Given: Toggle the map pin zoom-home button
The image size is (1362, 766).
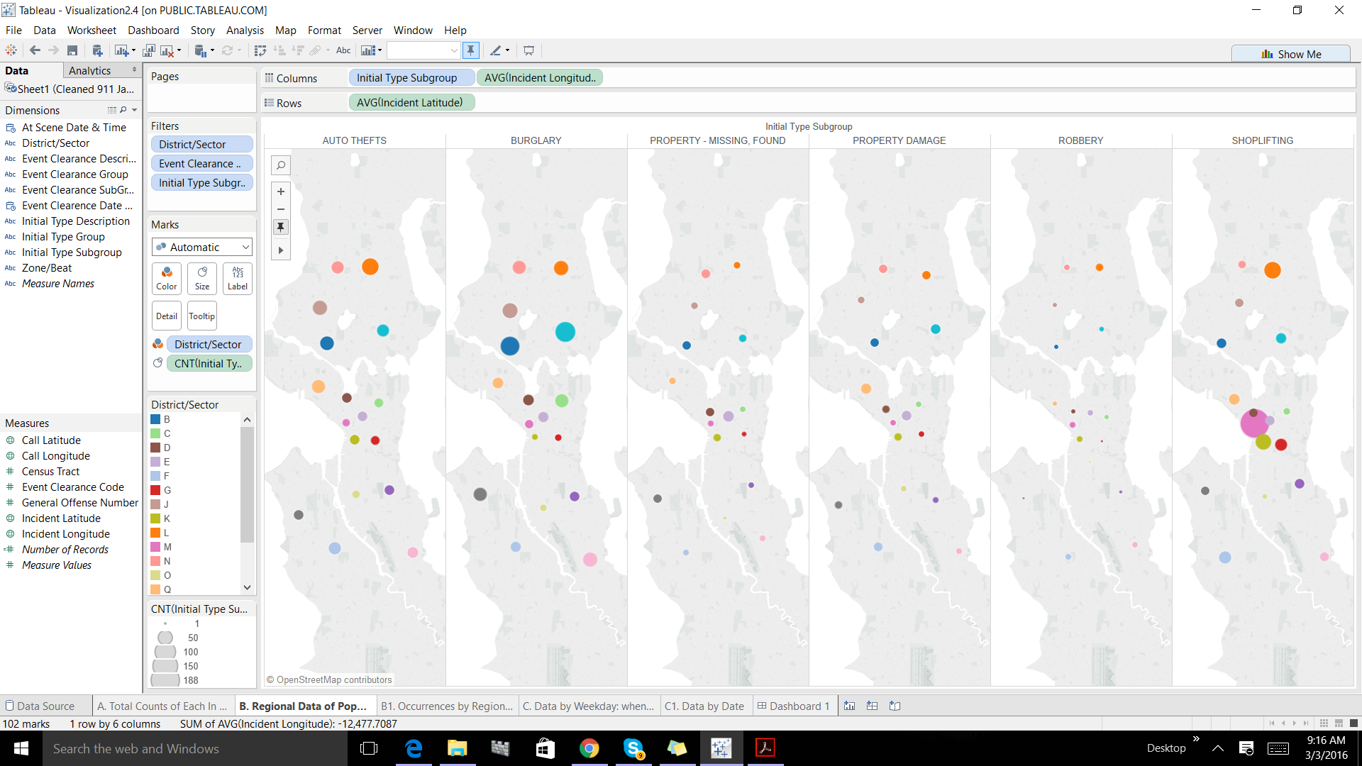Looking at the screenshot, I should click(x=281, y=227).
